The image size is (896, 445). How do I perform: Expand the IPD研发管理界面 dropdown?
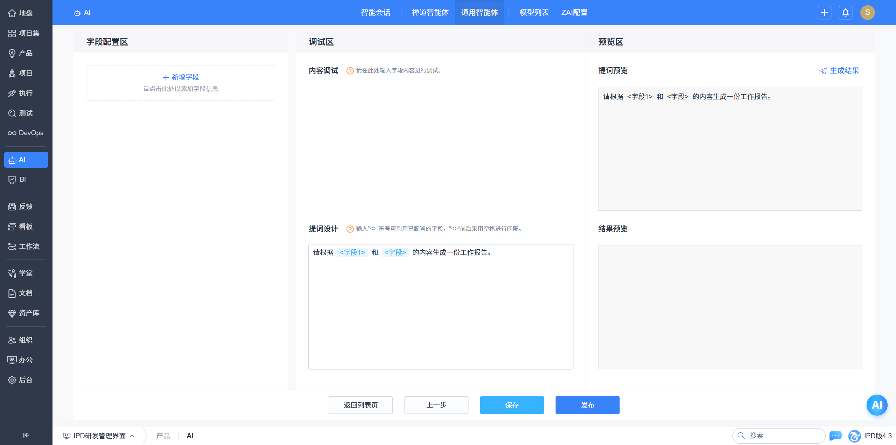coord(99,436)
